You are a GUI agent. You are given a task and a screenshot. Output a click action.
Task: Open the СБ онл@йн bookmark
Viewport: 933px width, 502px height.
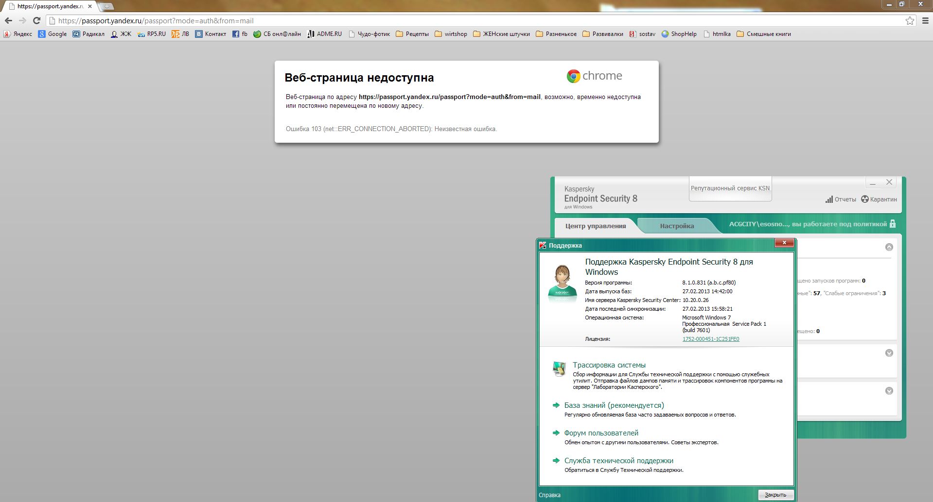coord(277,34)
